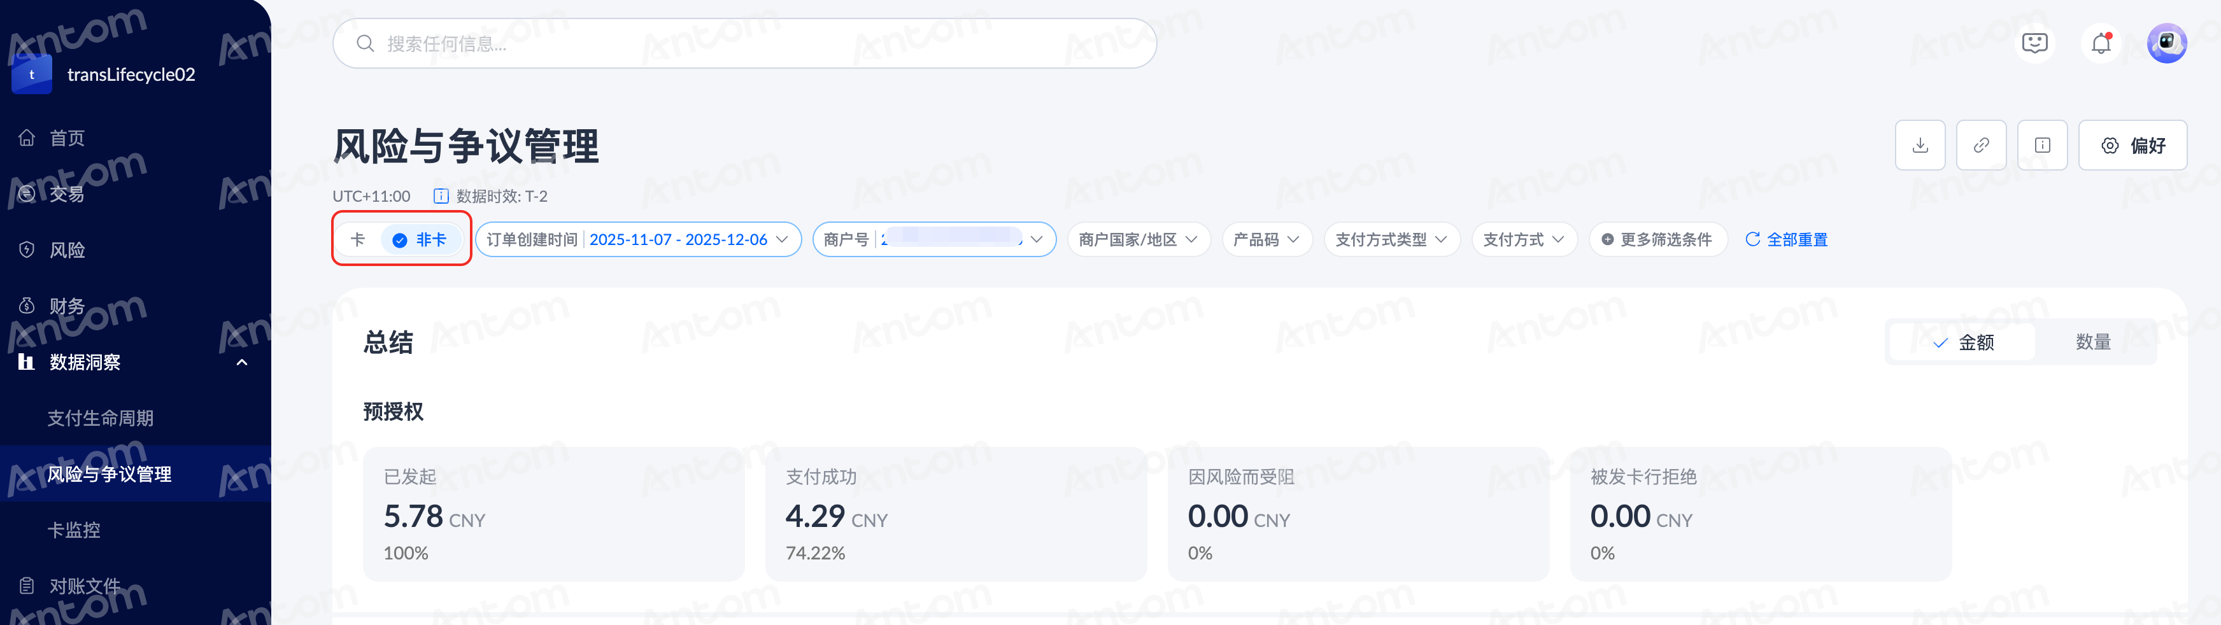Click the 更多筛选条件 button
Viewport: 2221px width, 625px height.
tap(1657, 240)
